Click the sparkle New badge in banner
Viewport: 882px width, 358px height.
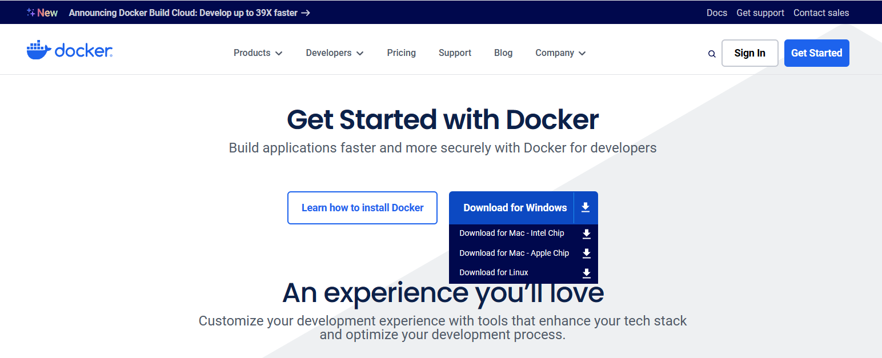42,13
